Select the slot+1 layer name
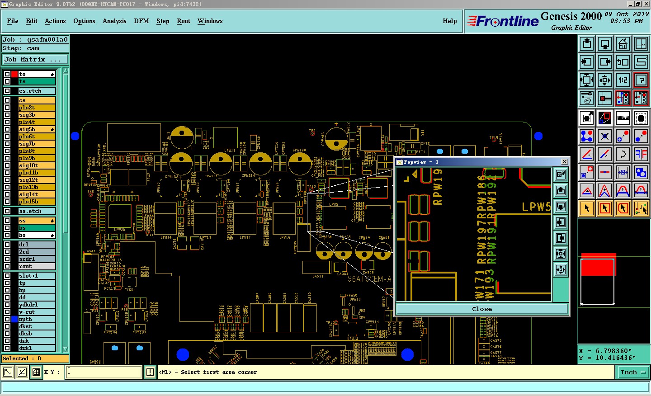651x396 pixels. tap(37, 276)
